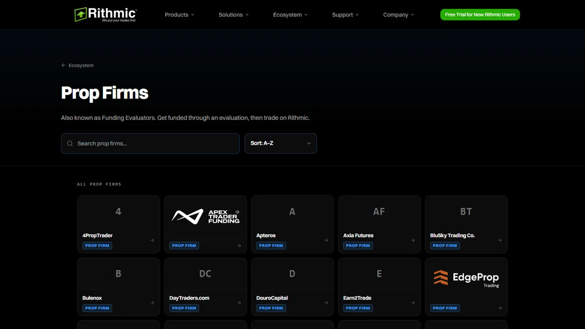
Task: Click the arrow icon on 4PropTrader card
Action: click(x=152, y=240)
